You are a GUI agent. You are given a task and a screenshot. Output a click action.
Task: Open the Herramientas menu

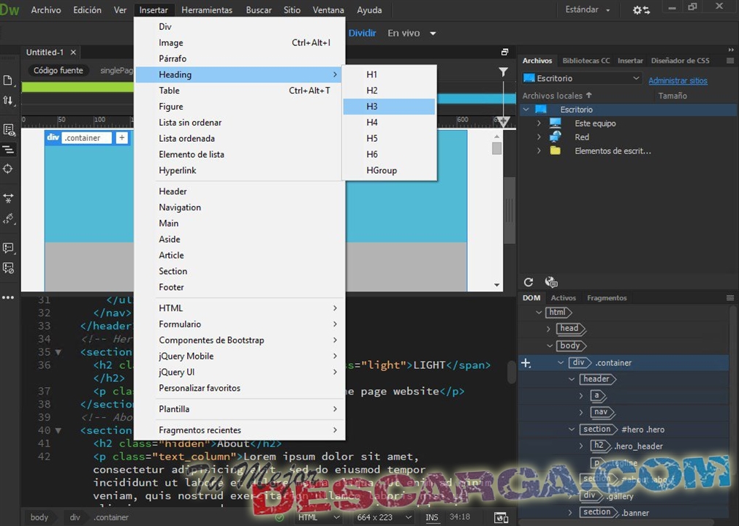pyautogui.click(x=206, y=10)
